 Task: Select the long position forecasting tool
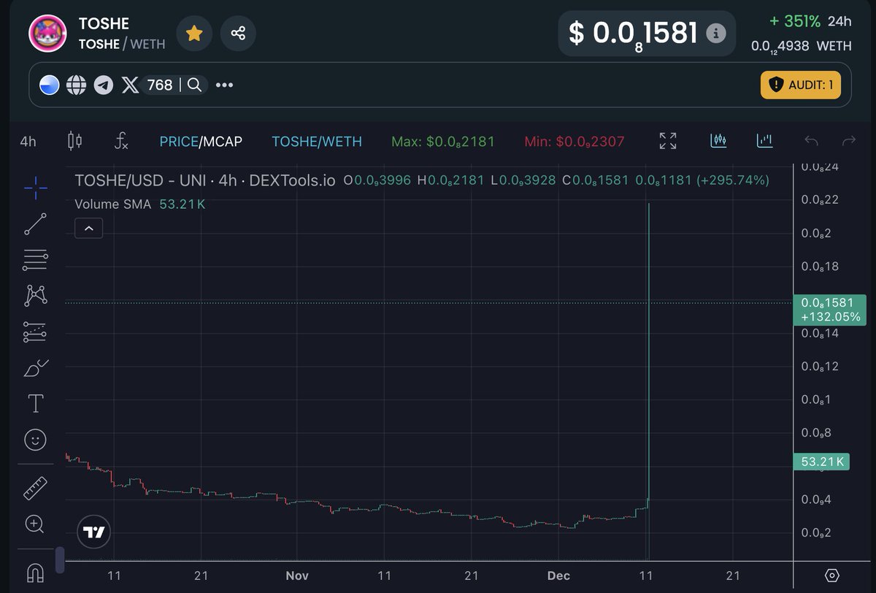35,332
